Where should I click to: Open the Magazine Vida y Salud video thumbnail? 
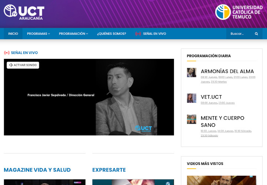(44, 182)
